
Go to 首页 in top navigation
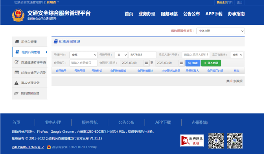pos(129,14)
